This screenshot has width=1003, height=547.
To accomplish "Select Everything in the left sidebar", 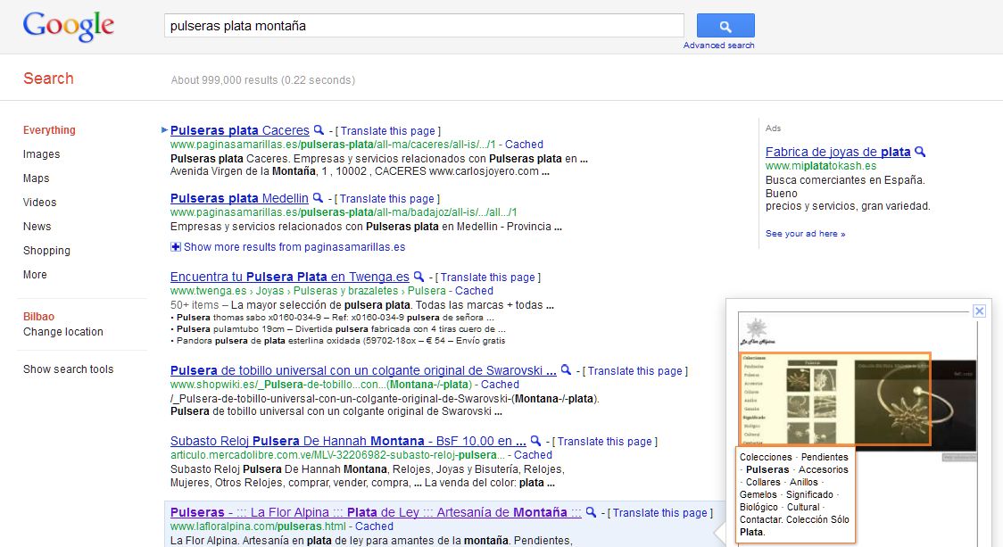I will pos(49,130).
